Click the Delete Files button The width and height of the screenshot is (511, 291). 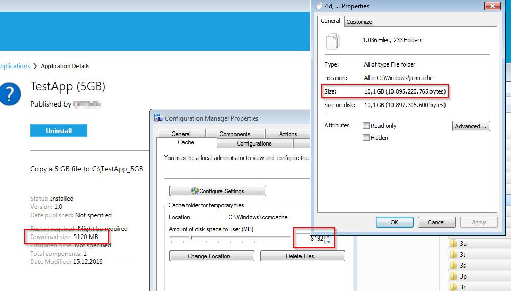tap(303, 256)
